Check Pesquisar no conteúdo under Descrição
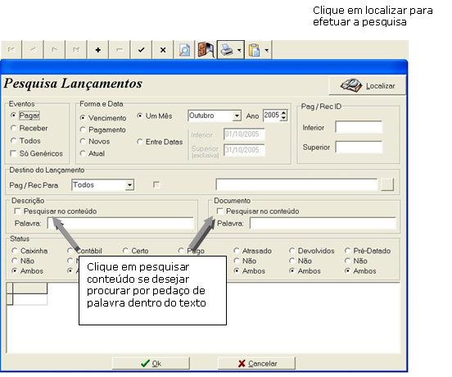 coord(17,211)
